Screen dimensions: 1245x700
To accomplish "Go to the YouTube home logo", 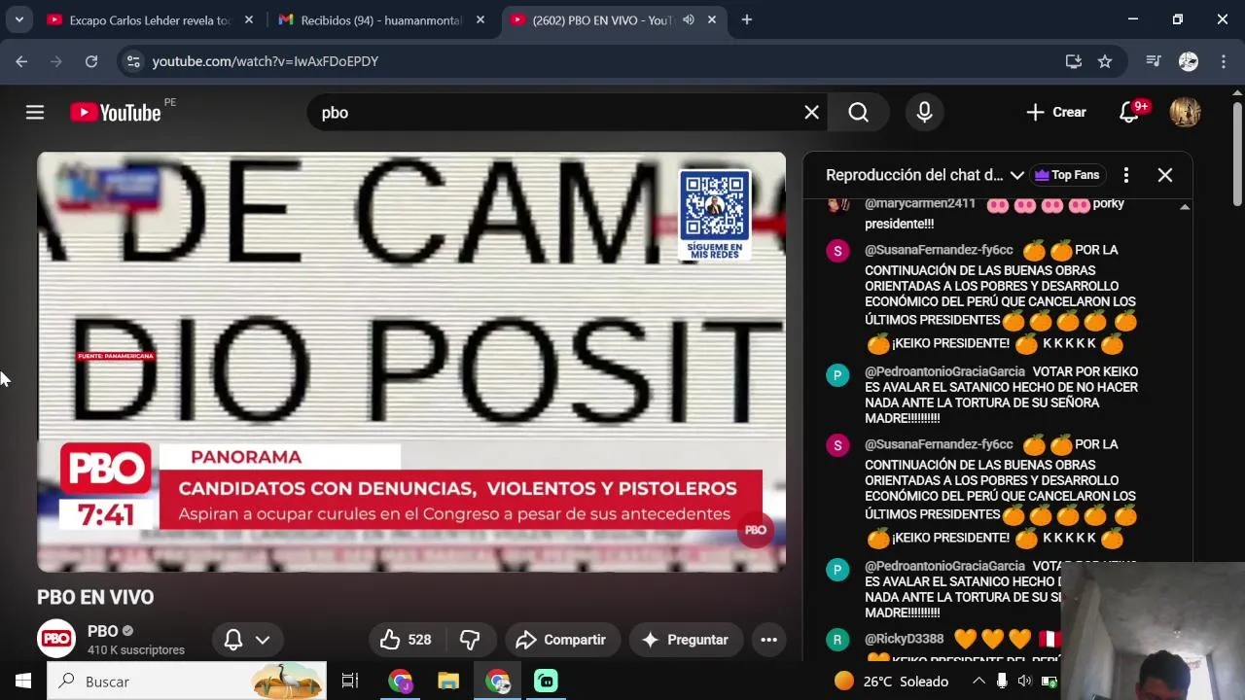I will point(116,113).
